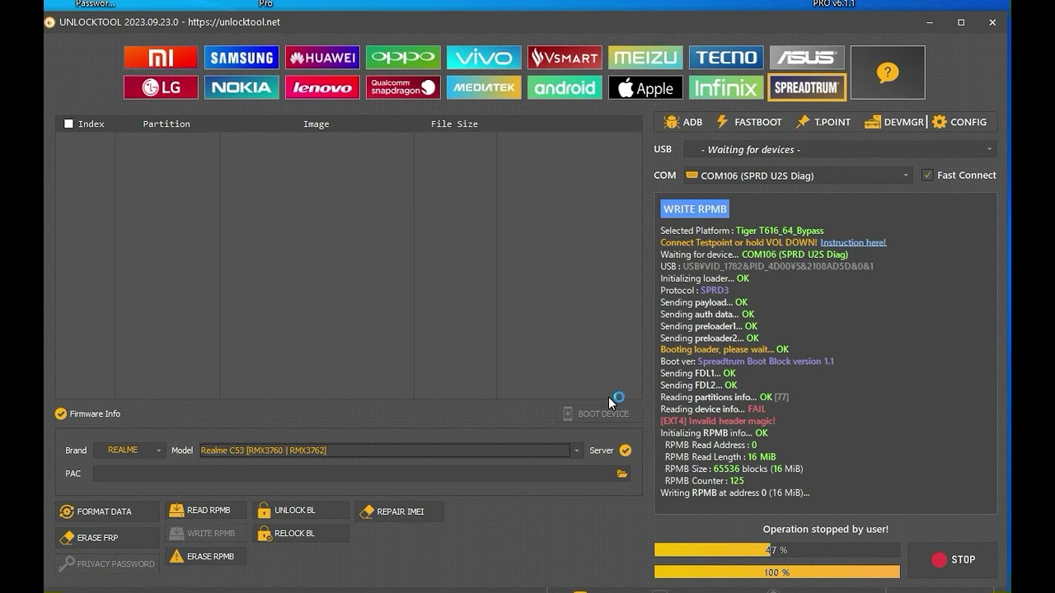Screen dimensions: 1055x593
Task: Click the UNLOCK BL button
Action: pyautogui.click(x=301, y=511)
